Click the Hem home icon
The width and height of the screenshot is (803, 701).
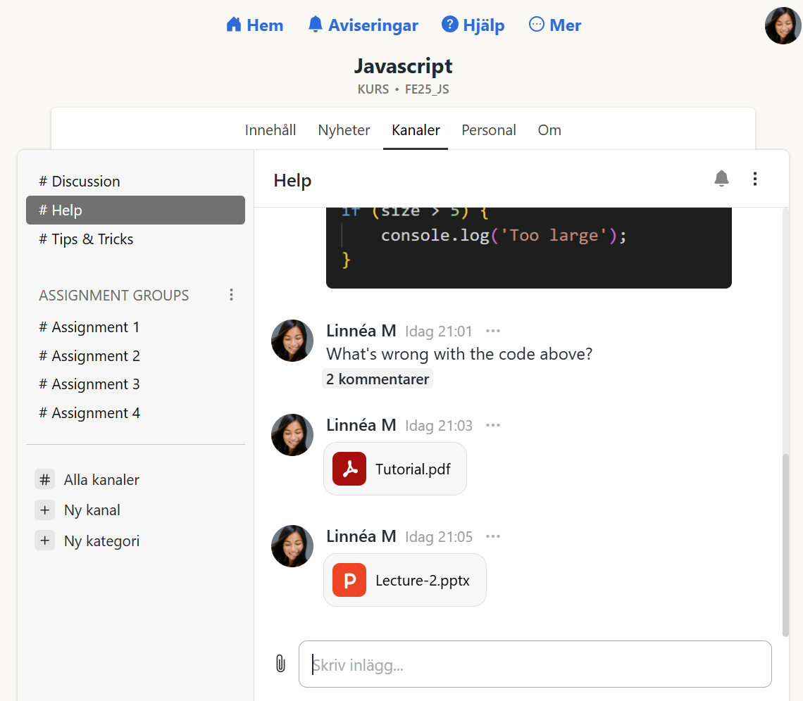234,25
